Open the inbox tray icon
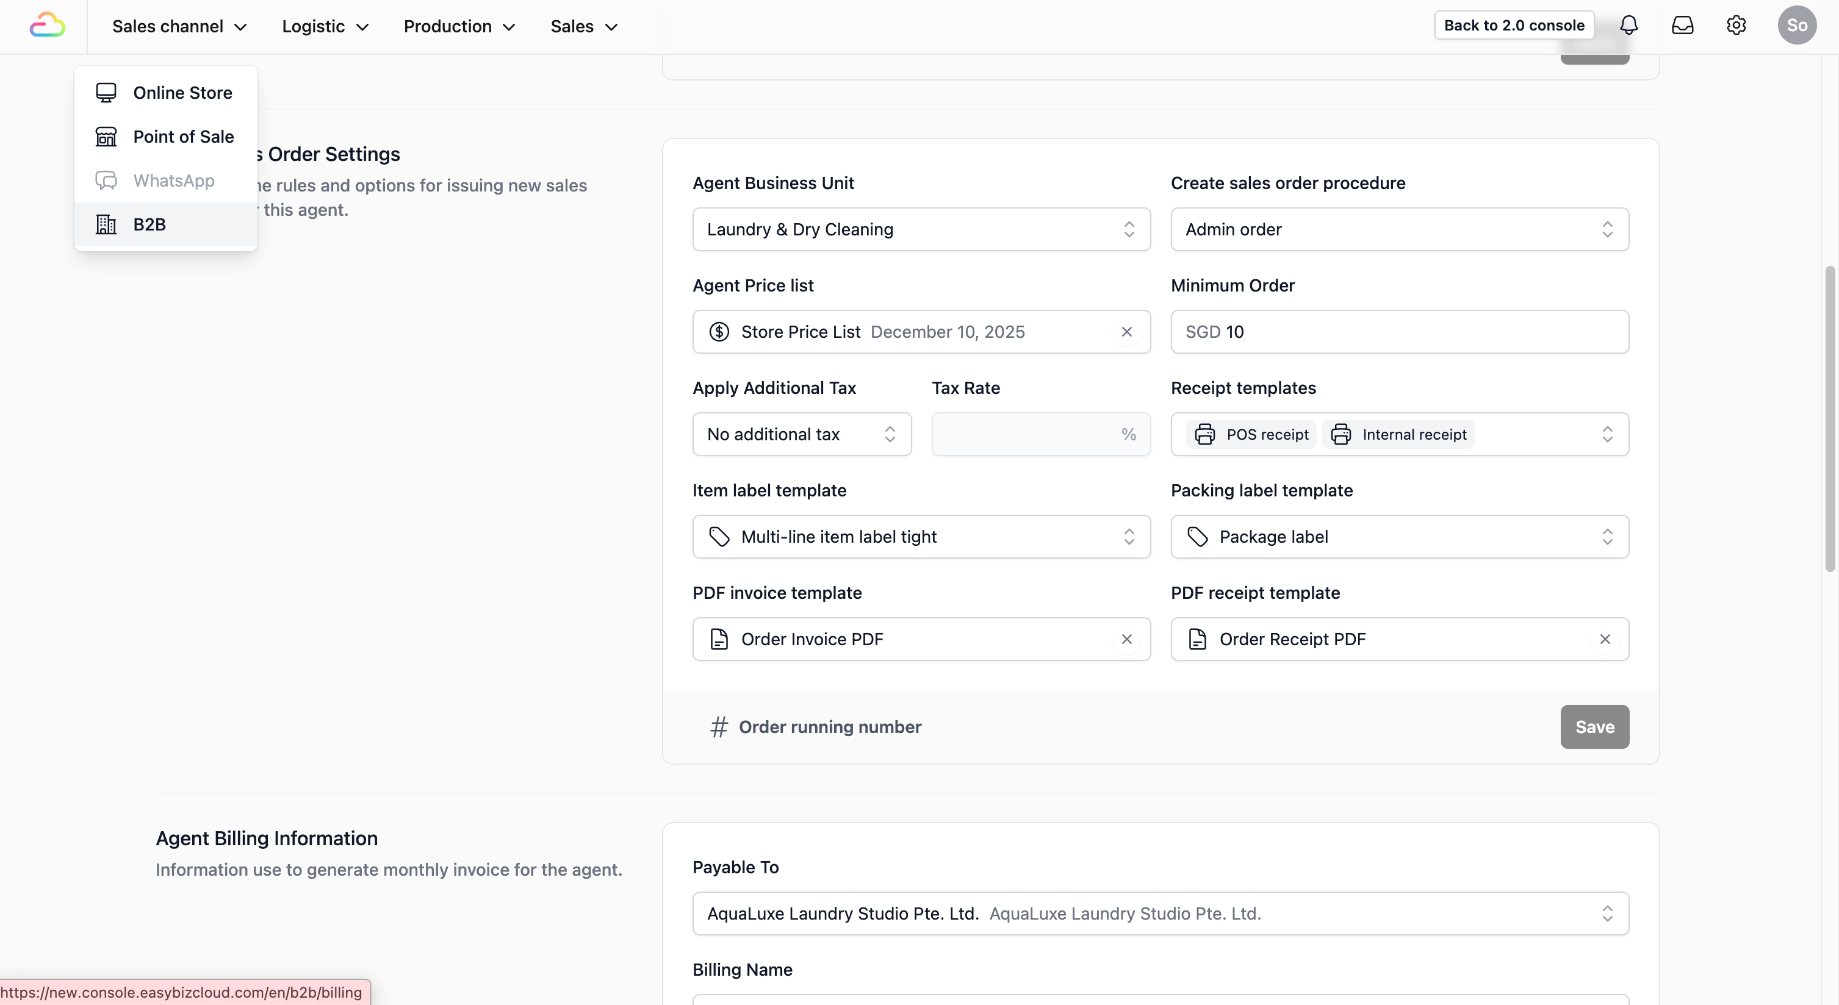 (x=1682, y=26)
